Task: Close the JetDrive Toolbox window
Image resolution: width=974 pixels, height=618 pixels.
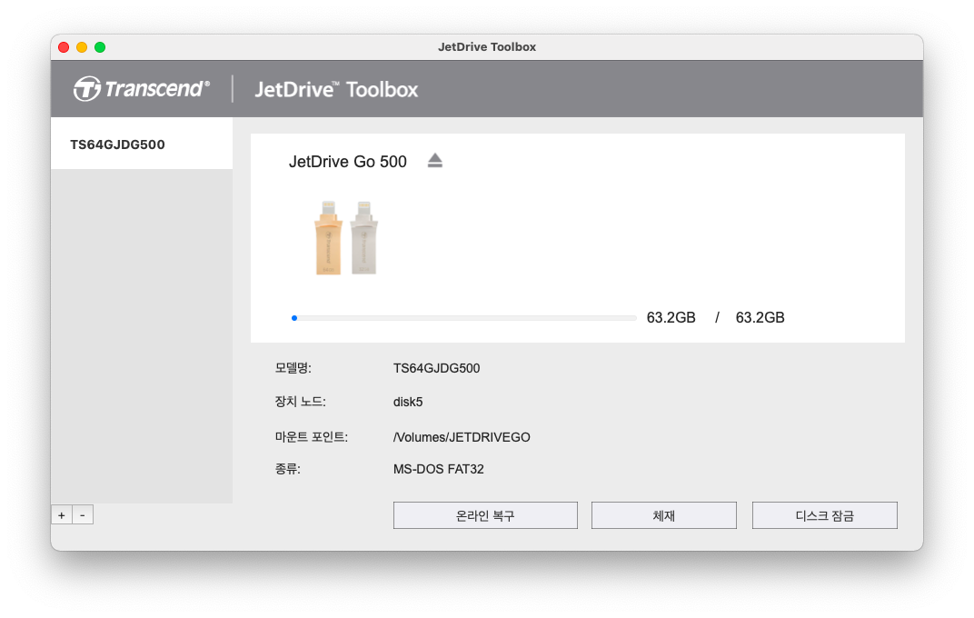Action: point(64,47)
